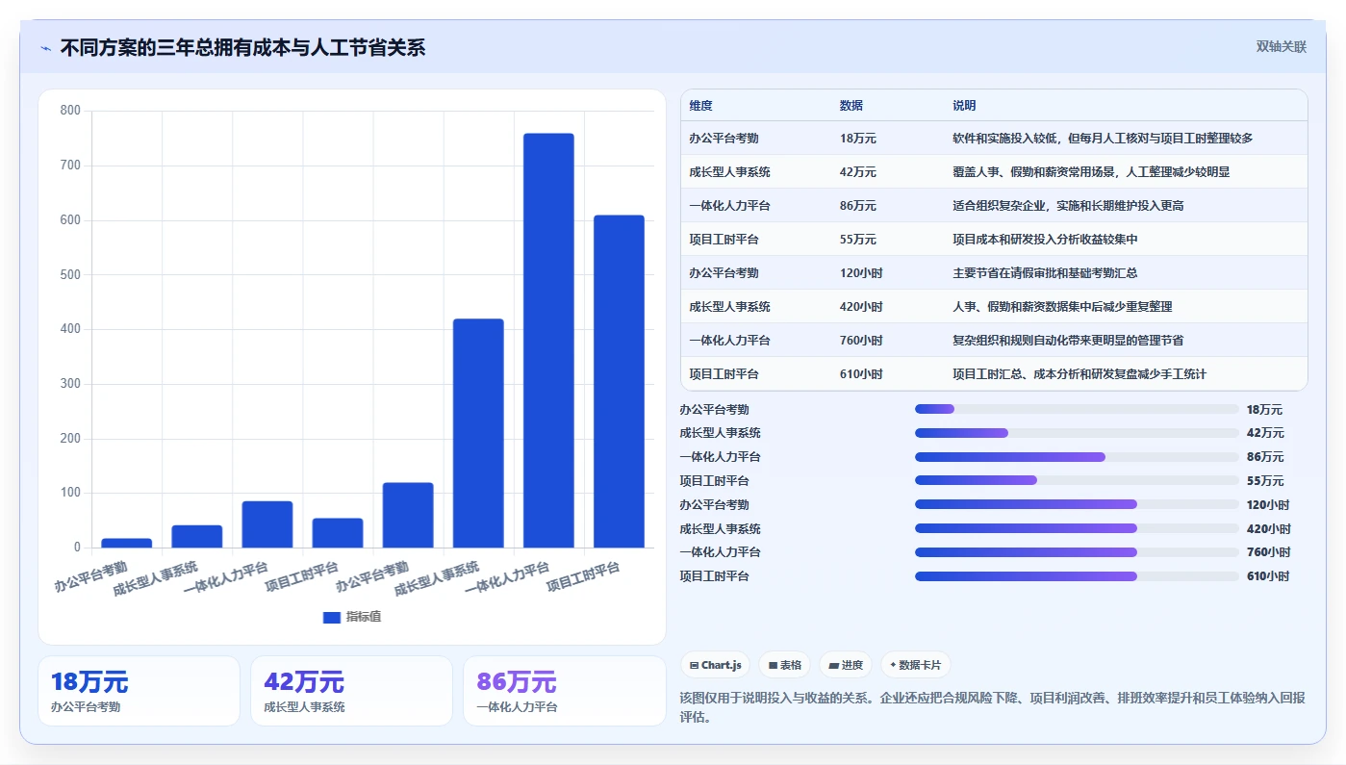The width and height of the screenshot is (1346, 765).
Task: Click the shortest chart bar, near 18
Action: [x=127, y=543]
